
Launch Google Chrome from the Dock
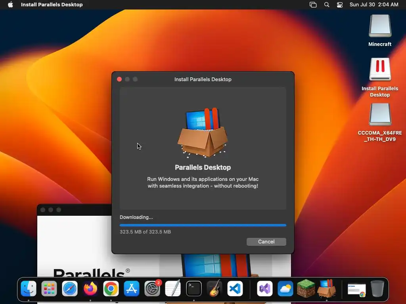[111, 289]
